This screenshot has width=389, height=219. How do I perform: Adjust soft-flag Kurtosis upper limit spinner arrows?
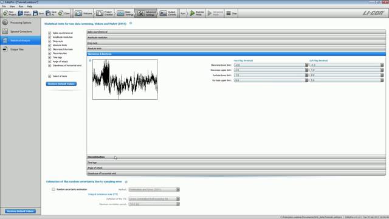[x=382, y=80]
